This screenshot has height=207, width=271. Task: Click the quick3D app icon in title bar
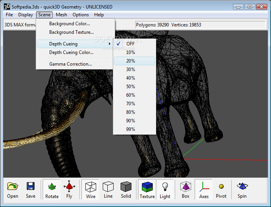click(7, 7)
